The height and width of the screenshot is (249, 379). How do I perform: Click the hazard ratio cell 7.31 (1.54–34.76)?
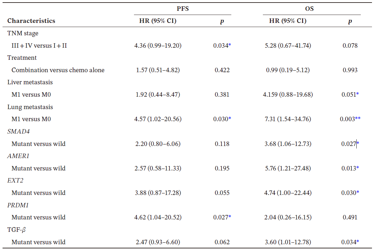(x=288, y=119)
